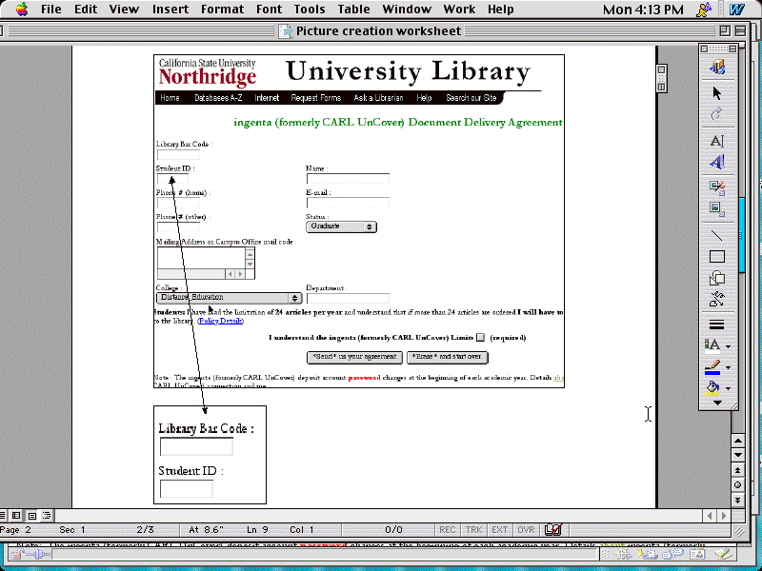This screenshot has width=762, height=571.
Task: Insert WordArt from the drawing toolbar
Action: tap(717, 162)
